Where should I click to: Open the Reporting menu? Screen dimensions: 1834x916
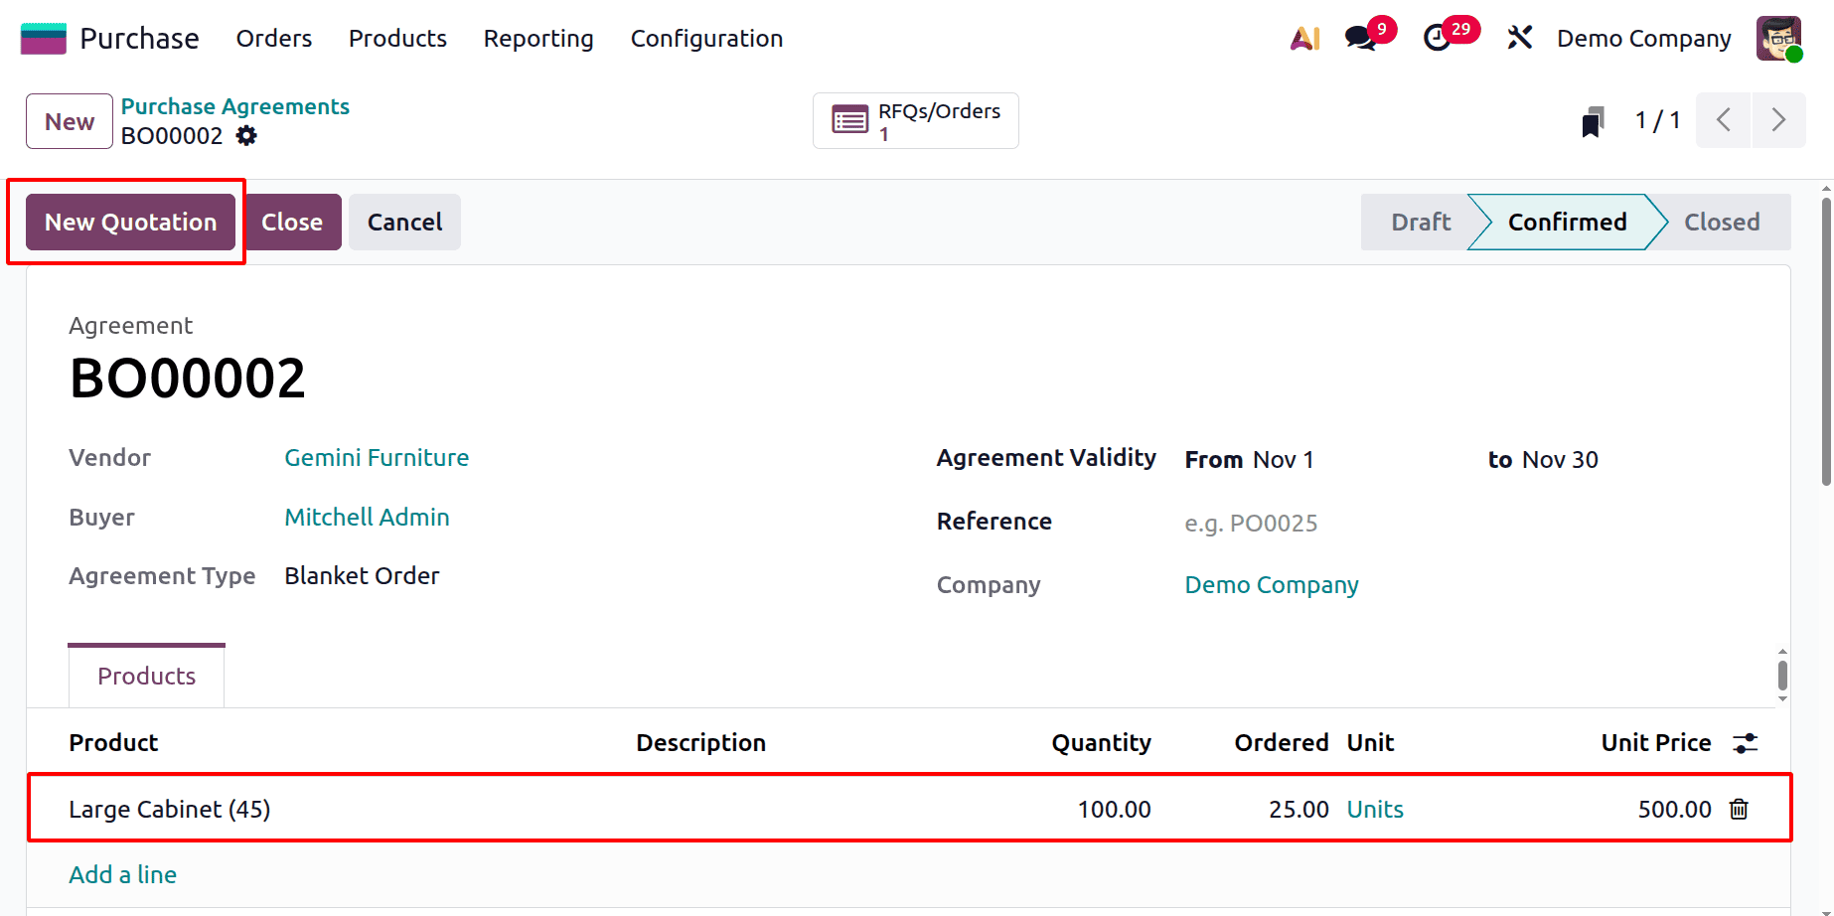[537, 39]
